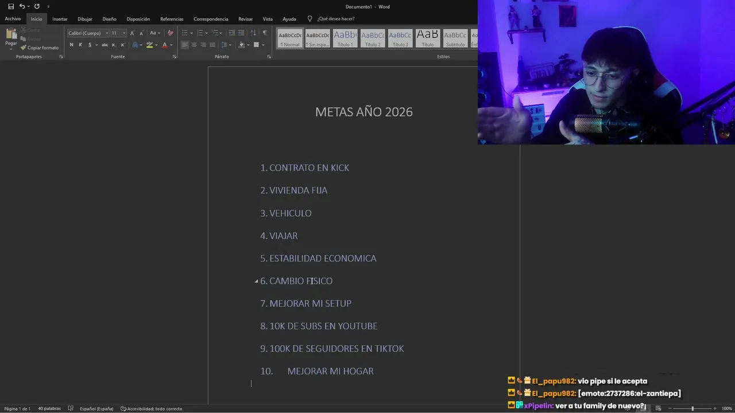This screenshot has width=735, height=413.
Task: Apply Subtítulo style
Action: [x=455, y=38]
